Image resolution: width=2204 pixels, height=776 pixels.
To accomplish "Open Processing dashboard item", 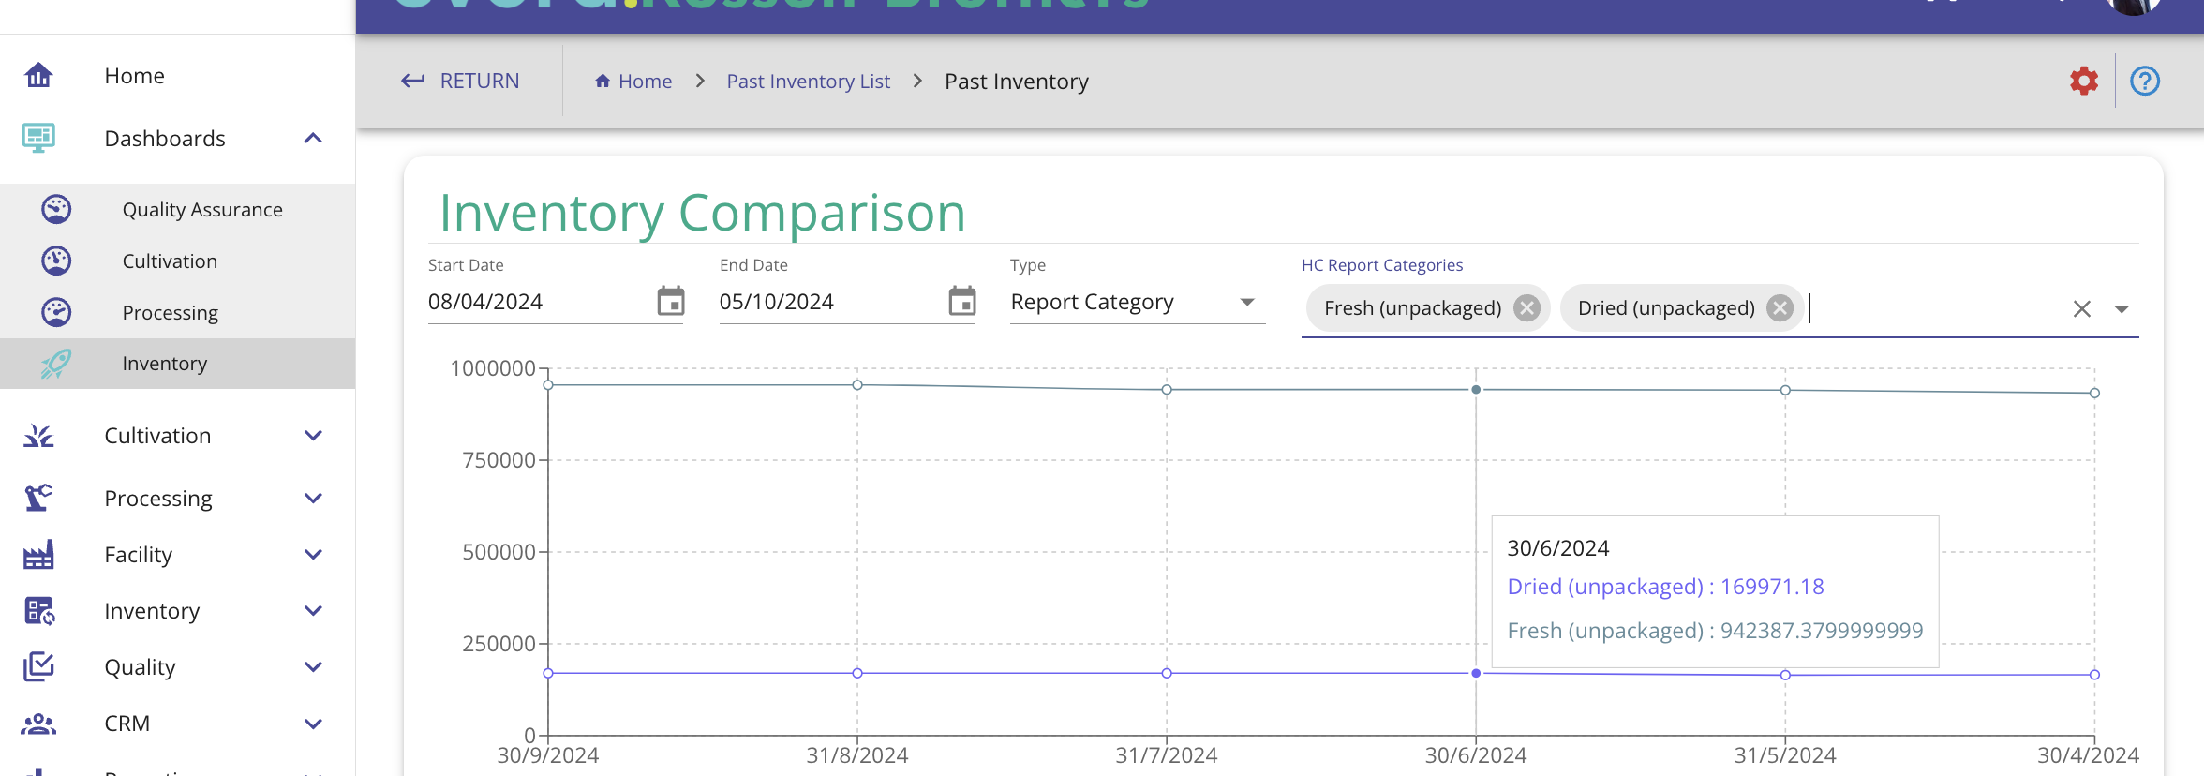I will pyautogui.click(x=178, y=313).
